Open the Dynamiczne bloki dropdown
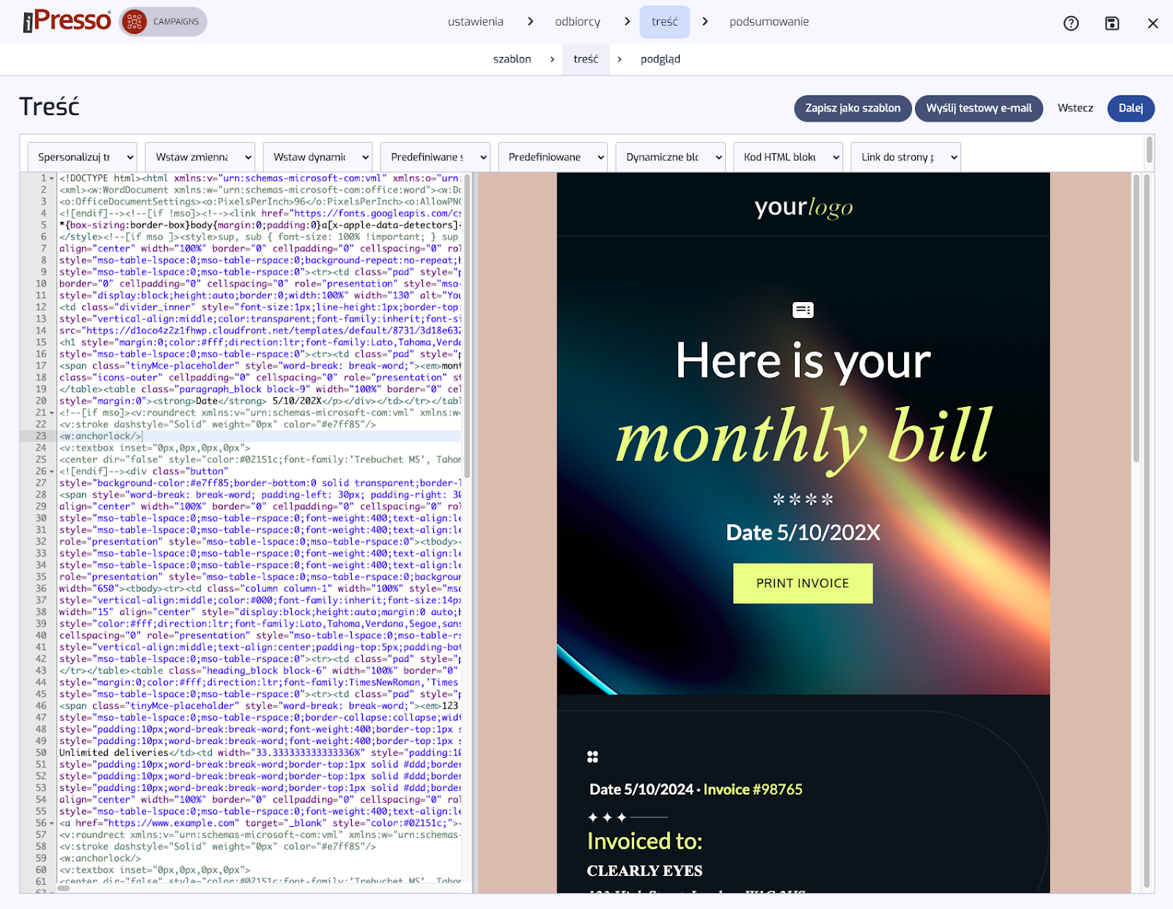 tap(671, 157)
